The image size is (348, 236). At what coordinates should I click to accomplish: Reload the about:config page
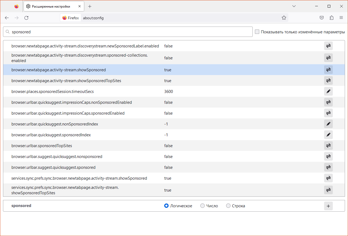[x=26, y=18]
